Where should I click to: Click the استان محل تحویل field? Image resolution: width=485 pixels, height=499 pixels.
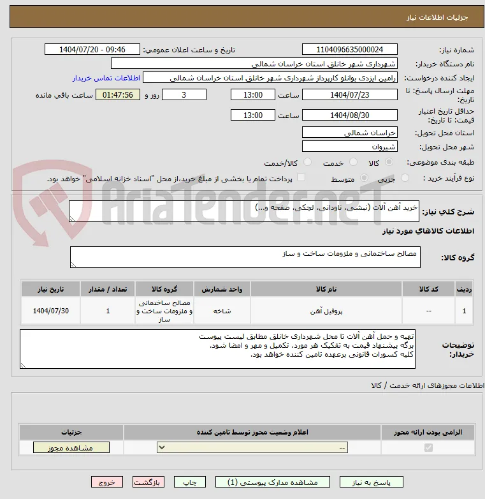click(x=350, y=132)
